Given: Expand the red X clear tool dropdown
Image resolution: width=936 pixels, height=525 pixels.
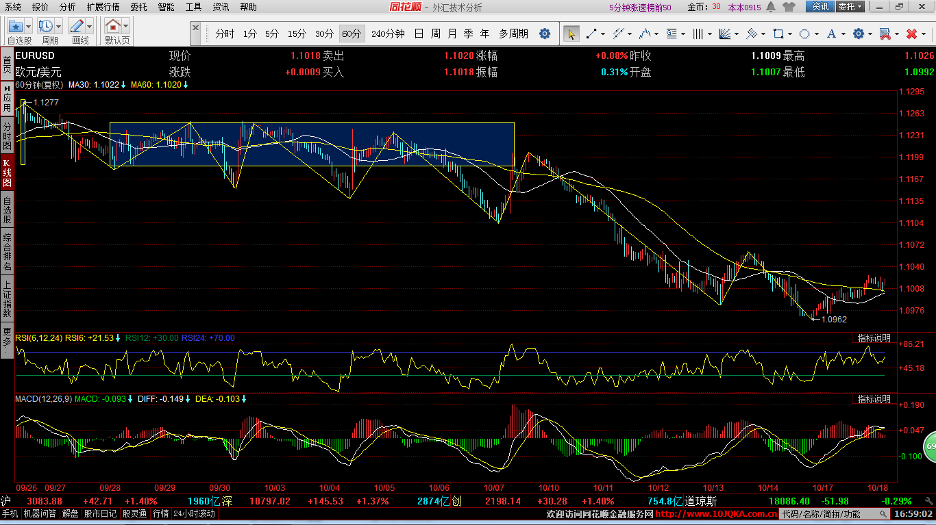Looking at the screenshot, I should click(x=923, y=34).
